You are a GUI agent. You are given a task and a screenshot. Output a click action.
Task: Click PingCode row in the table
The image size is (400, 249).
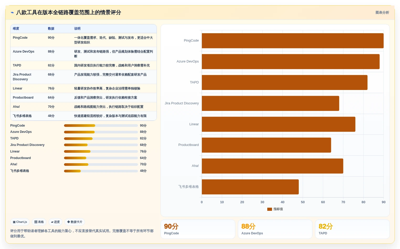(x=83, y=40)
